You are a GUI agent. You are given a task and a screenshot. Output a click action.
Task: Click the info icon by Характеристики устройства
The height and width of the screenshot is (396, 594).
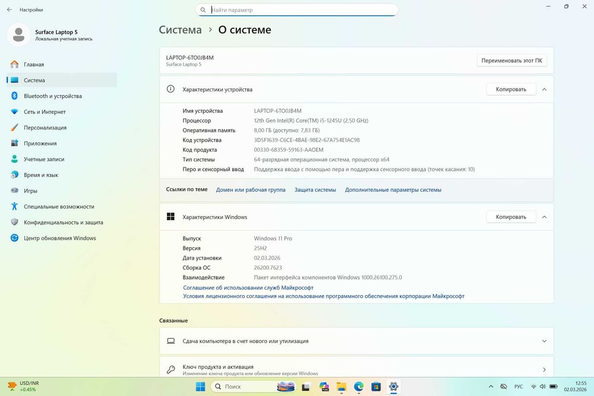(170, 89)
